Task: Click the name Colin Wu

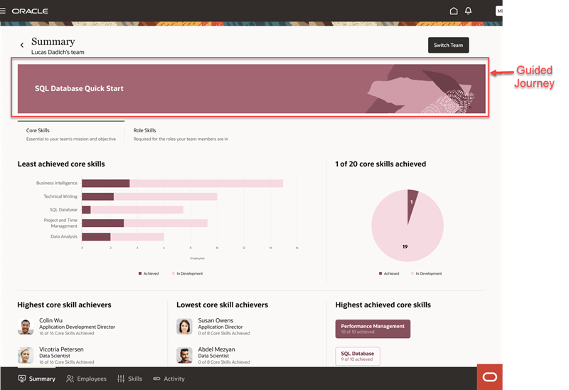Action: click(50, 320)
